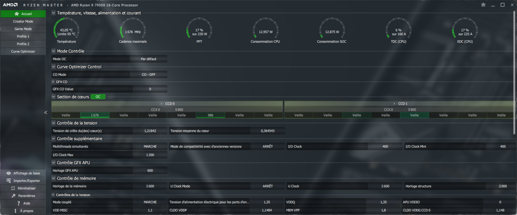The image size is (517, 215).
Task: Open À propos about button
Action: point(22,211)
